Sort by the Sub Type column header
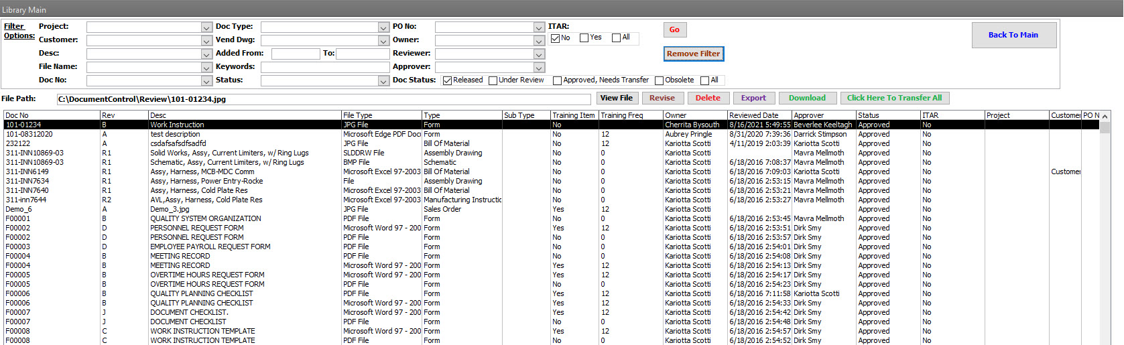Image resolution: width=1124 pixels, height=345 pixels. [526, 115]
